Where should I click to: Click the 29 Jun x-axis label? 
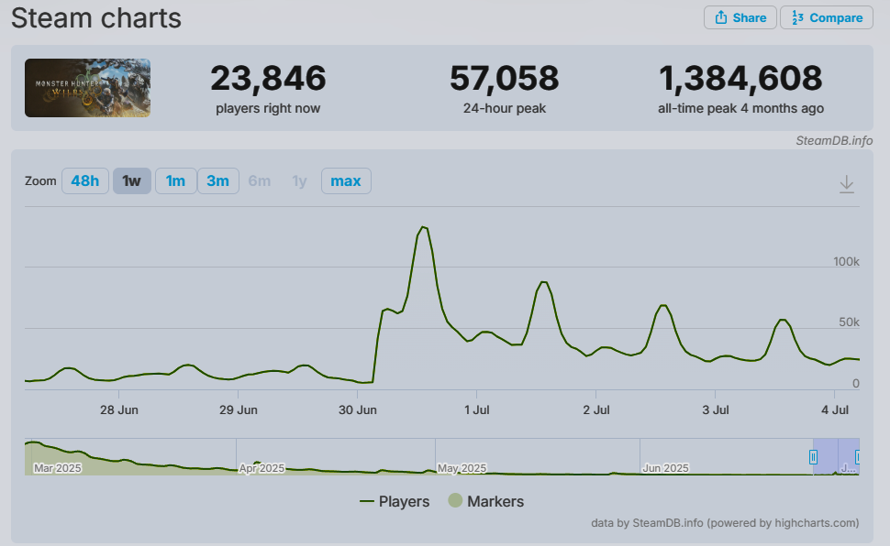pos(239,409)
